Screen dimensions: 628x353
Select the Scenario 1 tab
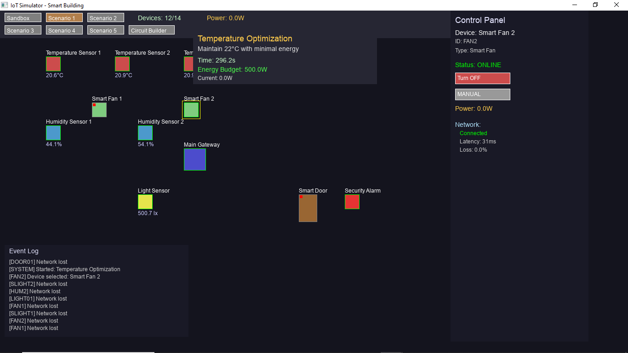pos(64,17)
